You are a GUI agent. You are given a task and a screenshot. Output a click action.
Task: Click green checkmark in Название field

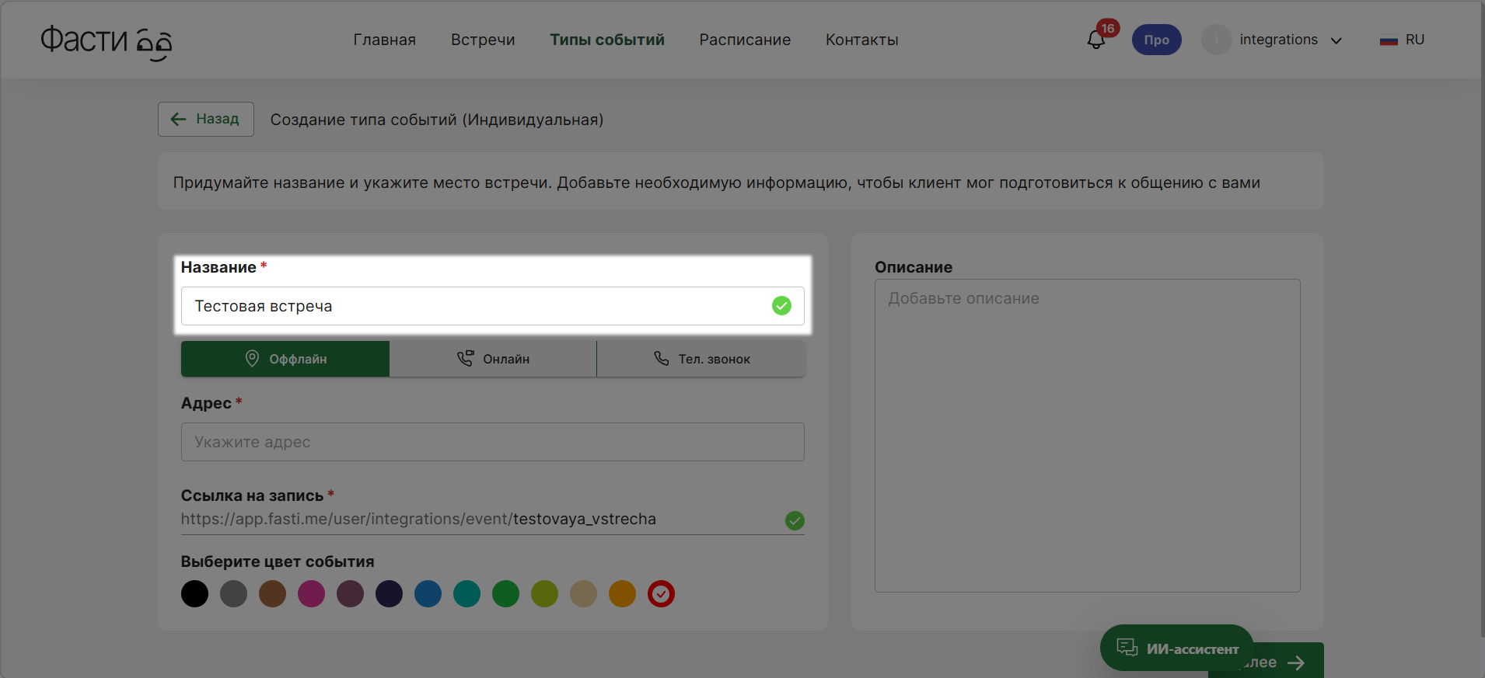click(x=781, y=306)
